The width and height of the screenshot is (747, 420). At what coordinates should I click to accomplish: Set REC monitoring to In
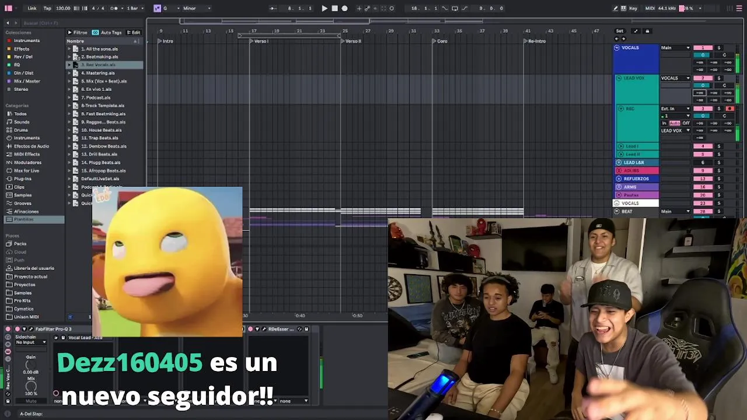(664, 123)
